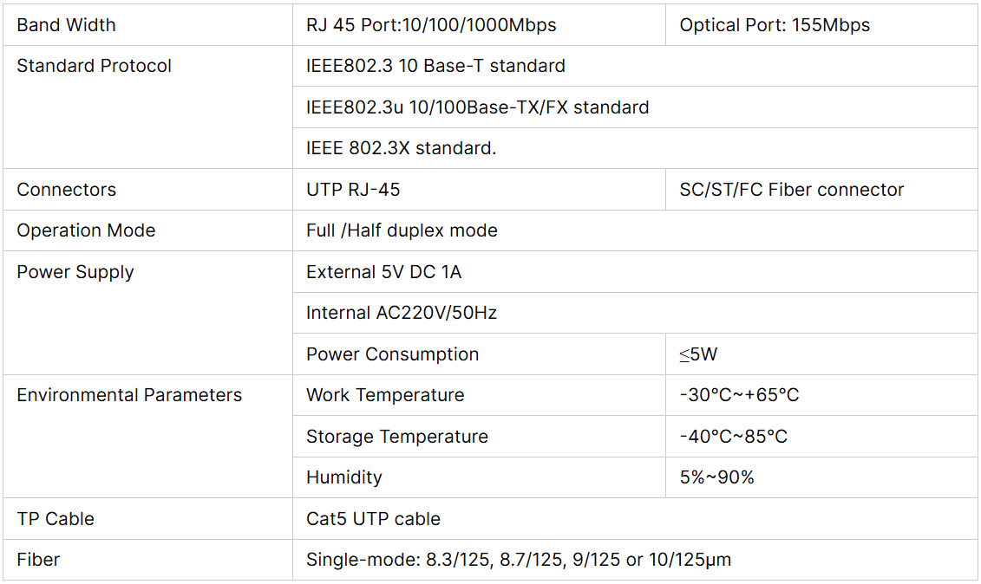Click the Cat5 UTP cable cell

pos(373,519)
